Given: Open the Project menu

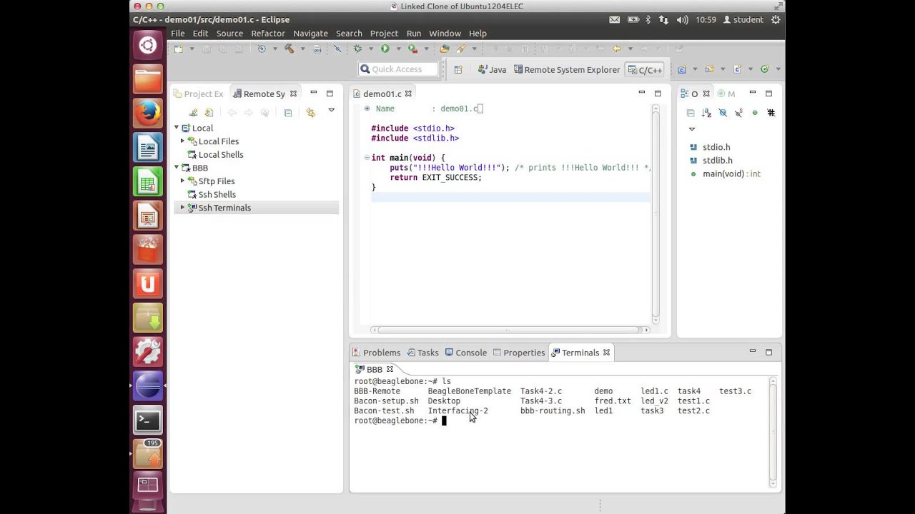Looking at the screenshot, I should (384, 34).
